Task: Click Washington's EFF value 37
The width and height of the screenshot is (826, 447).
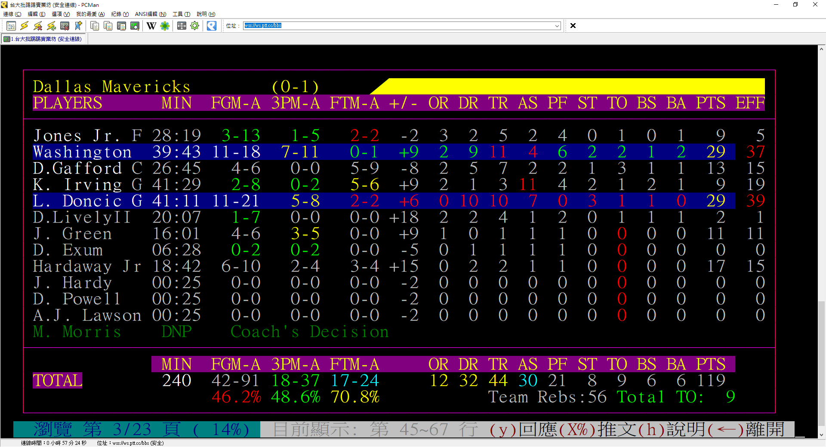Action: coord(755,152)
